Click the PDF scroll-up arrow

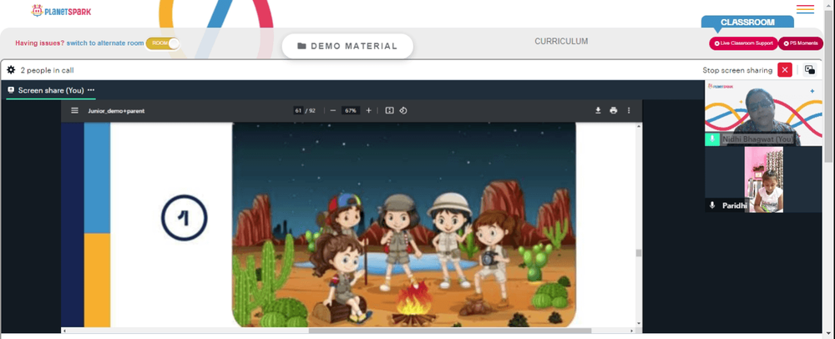point(639,126)
